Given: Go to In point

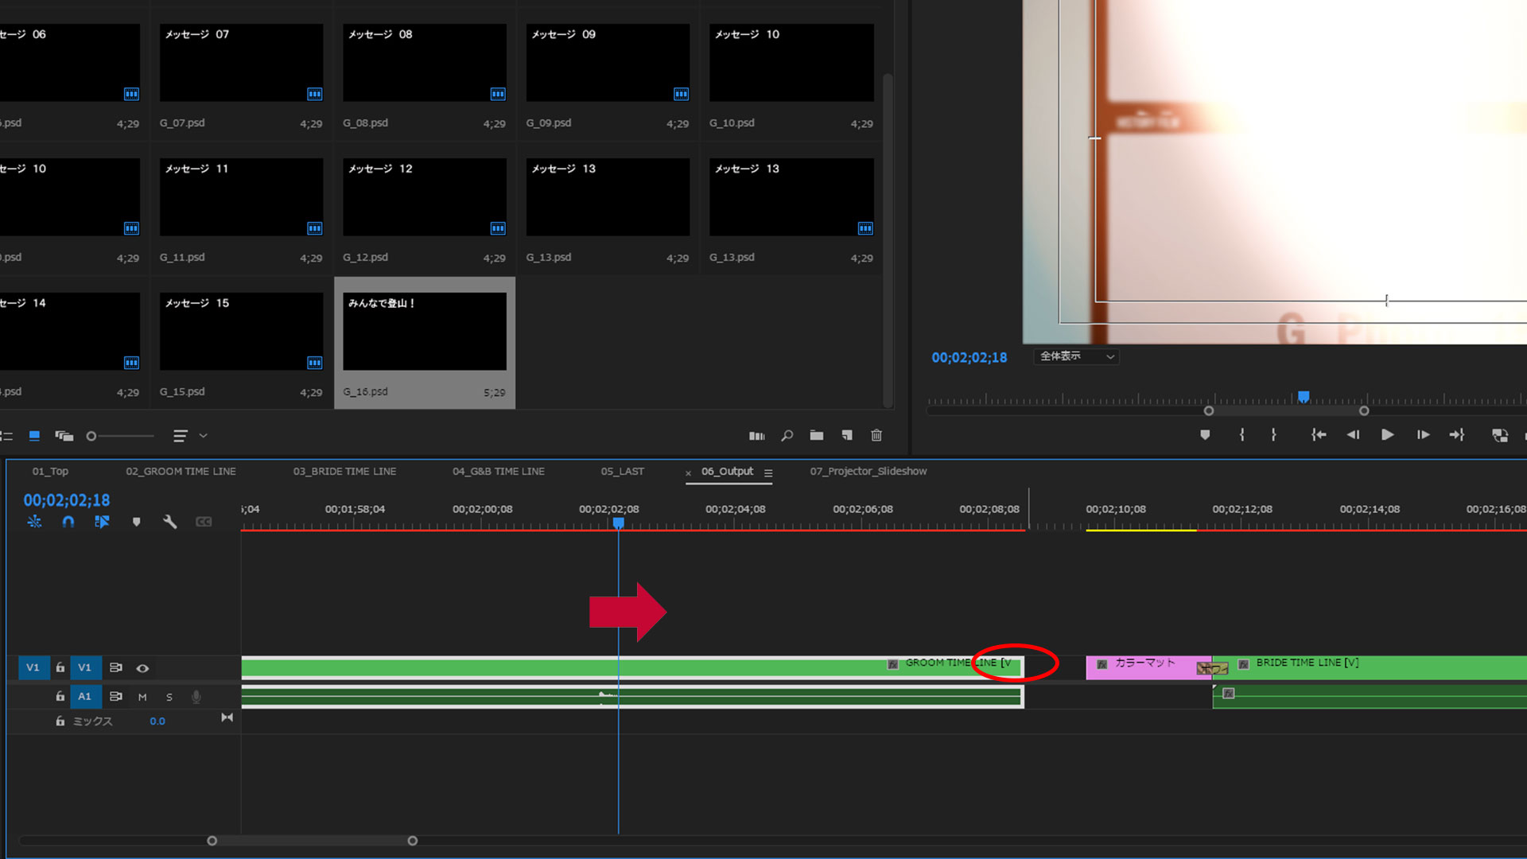Looking at the screenshot, I should 1319,435.
